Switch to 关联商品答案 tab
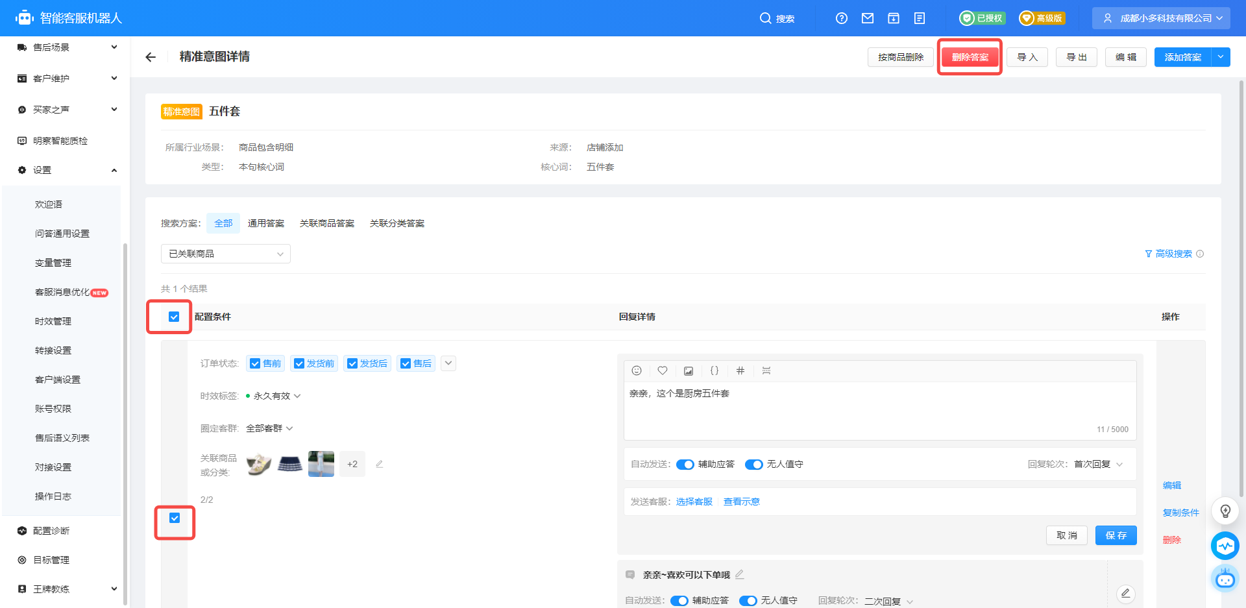Viewport: 1246px width, 608px height. (x=327, y=223)
